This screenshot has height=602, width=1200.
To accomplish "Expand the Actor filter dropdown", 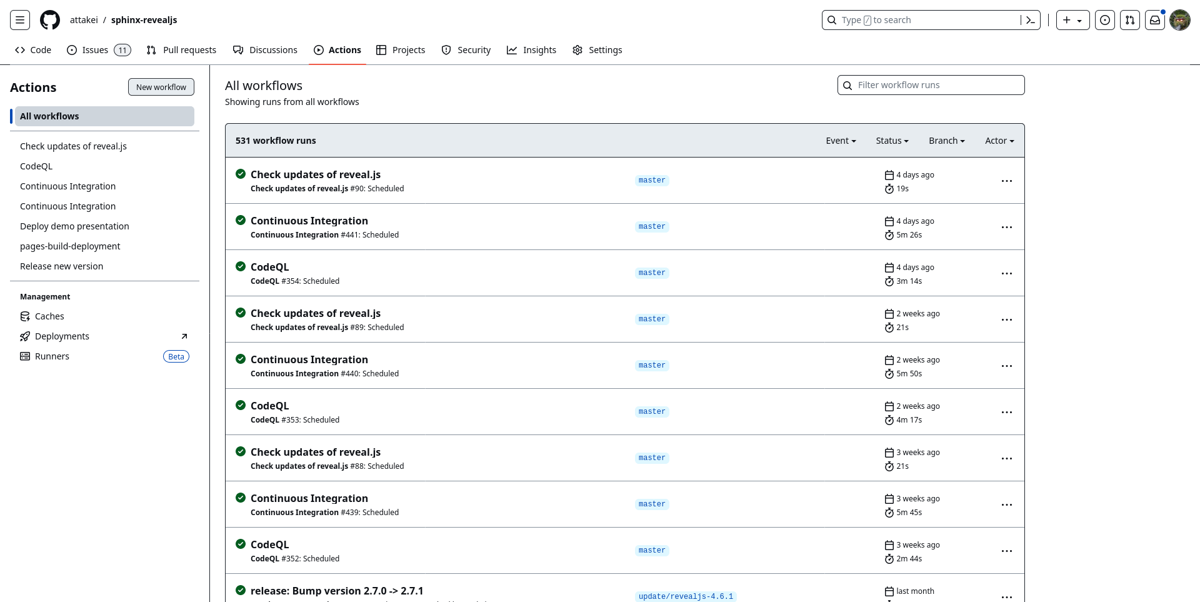I will pyautogui.click(x=999, y=141).
